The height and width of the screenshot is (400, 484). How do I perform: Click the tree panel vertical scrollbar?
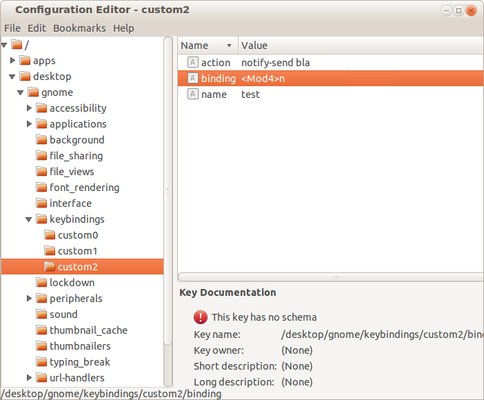[168, 191]
